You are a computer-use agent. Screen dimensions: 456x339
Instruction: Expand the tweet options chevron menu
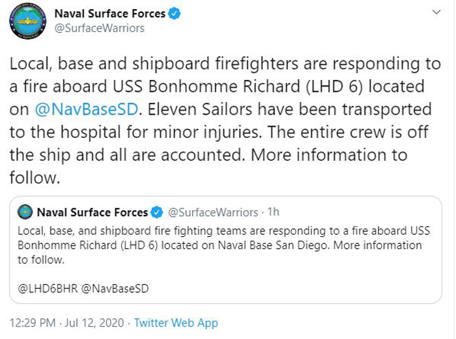point(436,12)
